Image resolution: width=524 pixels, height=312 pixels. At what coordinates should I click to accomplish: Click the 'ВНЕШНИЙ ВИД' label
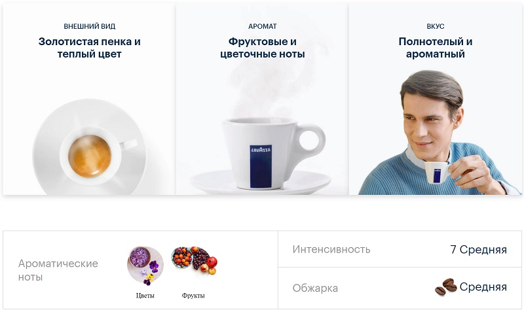90,26
